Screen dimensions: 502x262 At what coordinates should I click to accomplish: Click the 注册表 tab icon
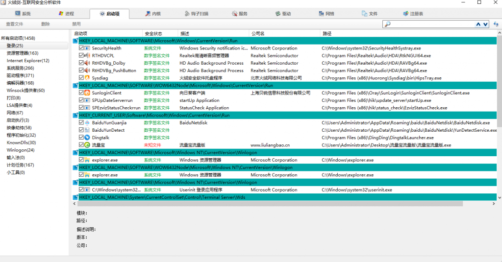coord(405,13)
